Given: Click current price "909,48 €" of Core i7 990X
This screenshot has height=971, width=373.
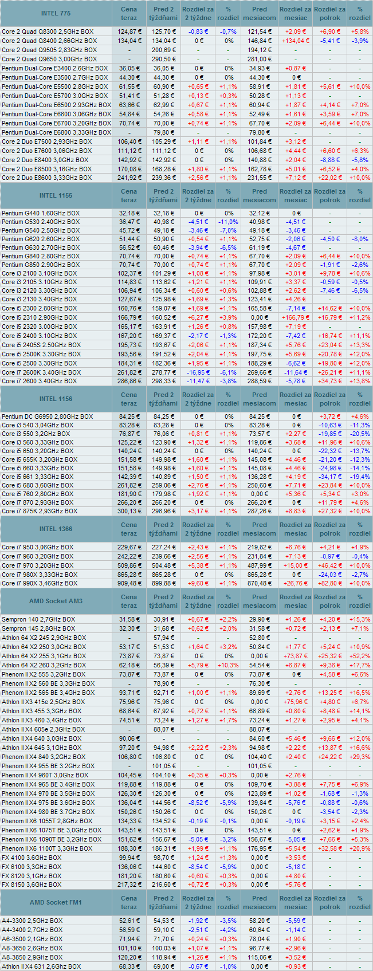Looking at the screenshot, I should [129, 583].
